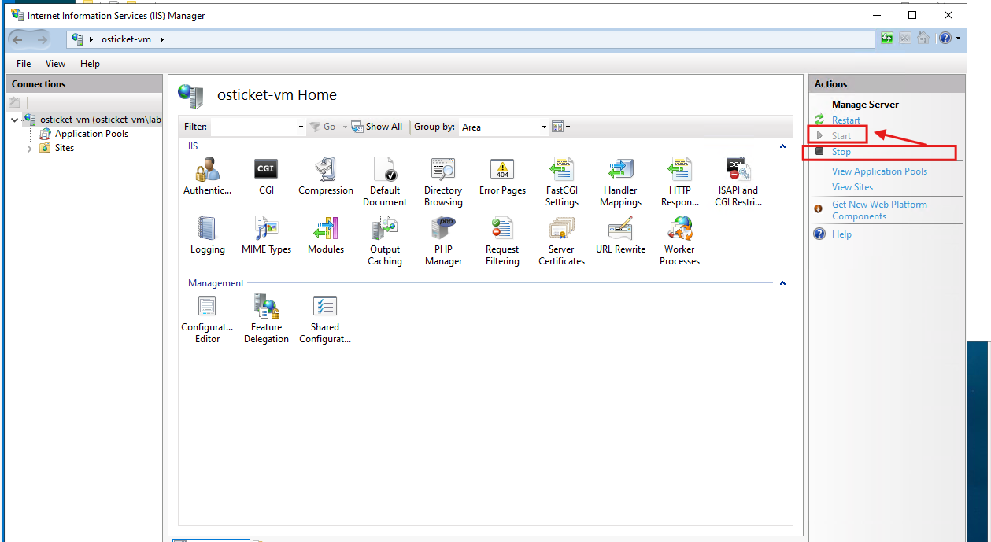Open FastCGI Settings
Viewport: 991px width, 542px height.
pyautogui.click(x=561, y=182)
